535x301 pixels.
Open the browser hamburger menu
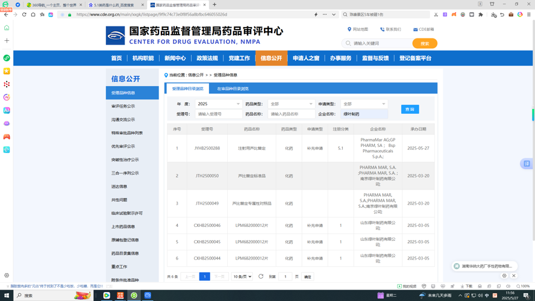click(529, 14)
